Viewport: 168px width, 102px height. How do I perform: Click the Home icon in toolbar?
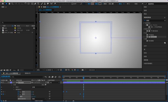(x=3, y=4)
